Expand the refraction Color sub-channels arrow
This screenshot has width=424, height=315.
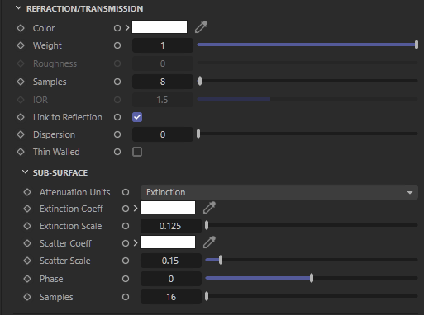point(127,28)
